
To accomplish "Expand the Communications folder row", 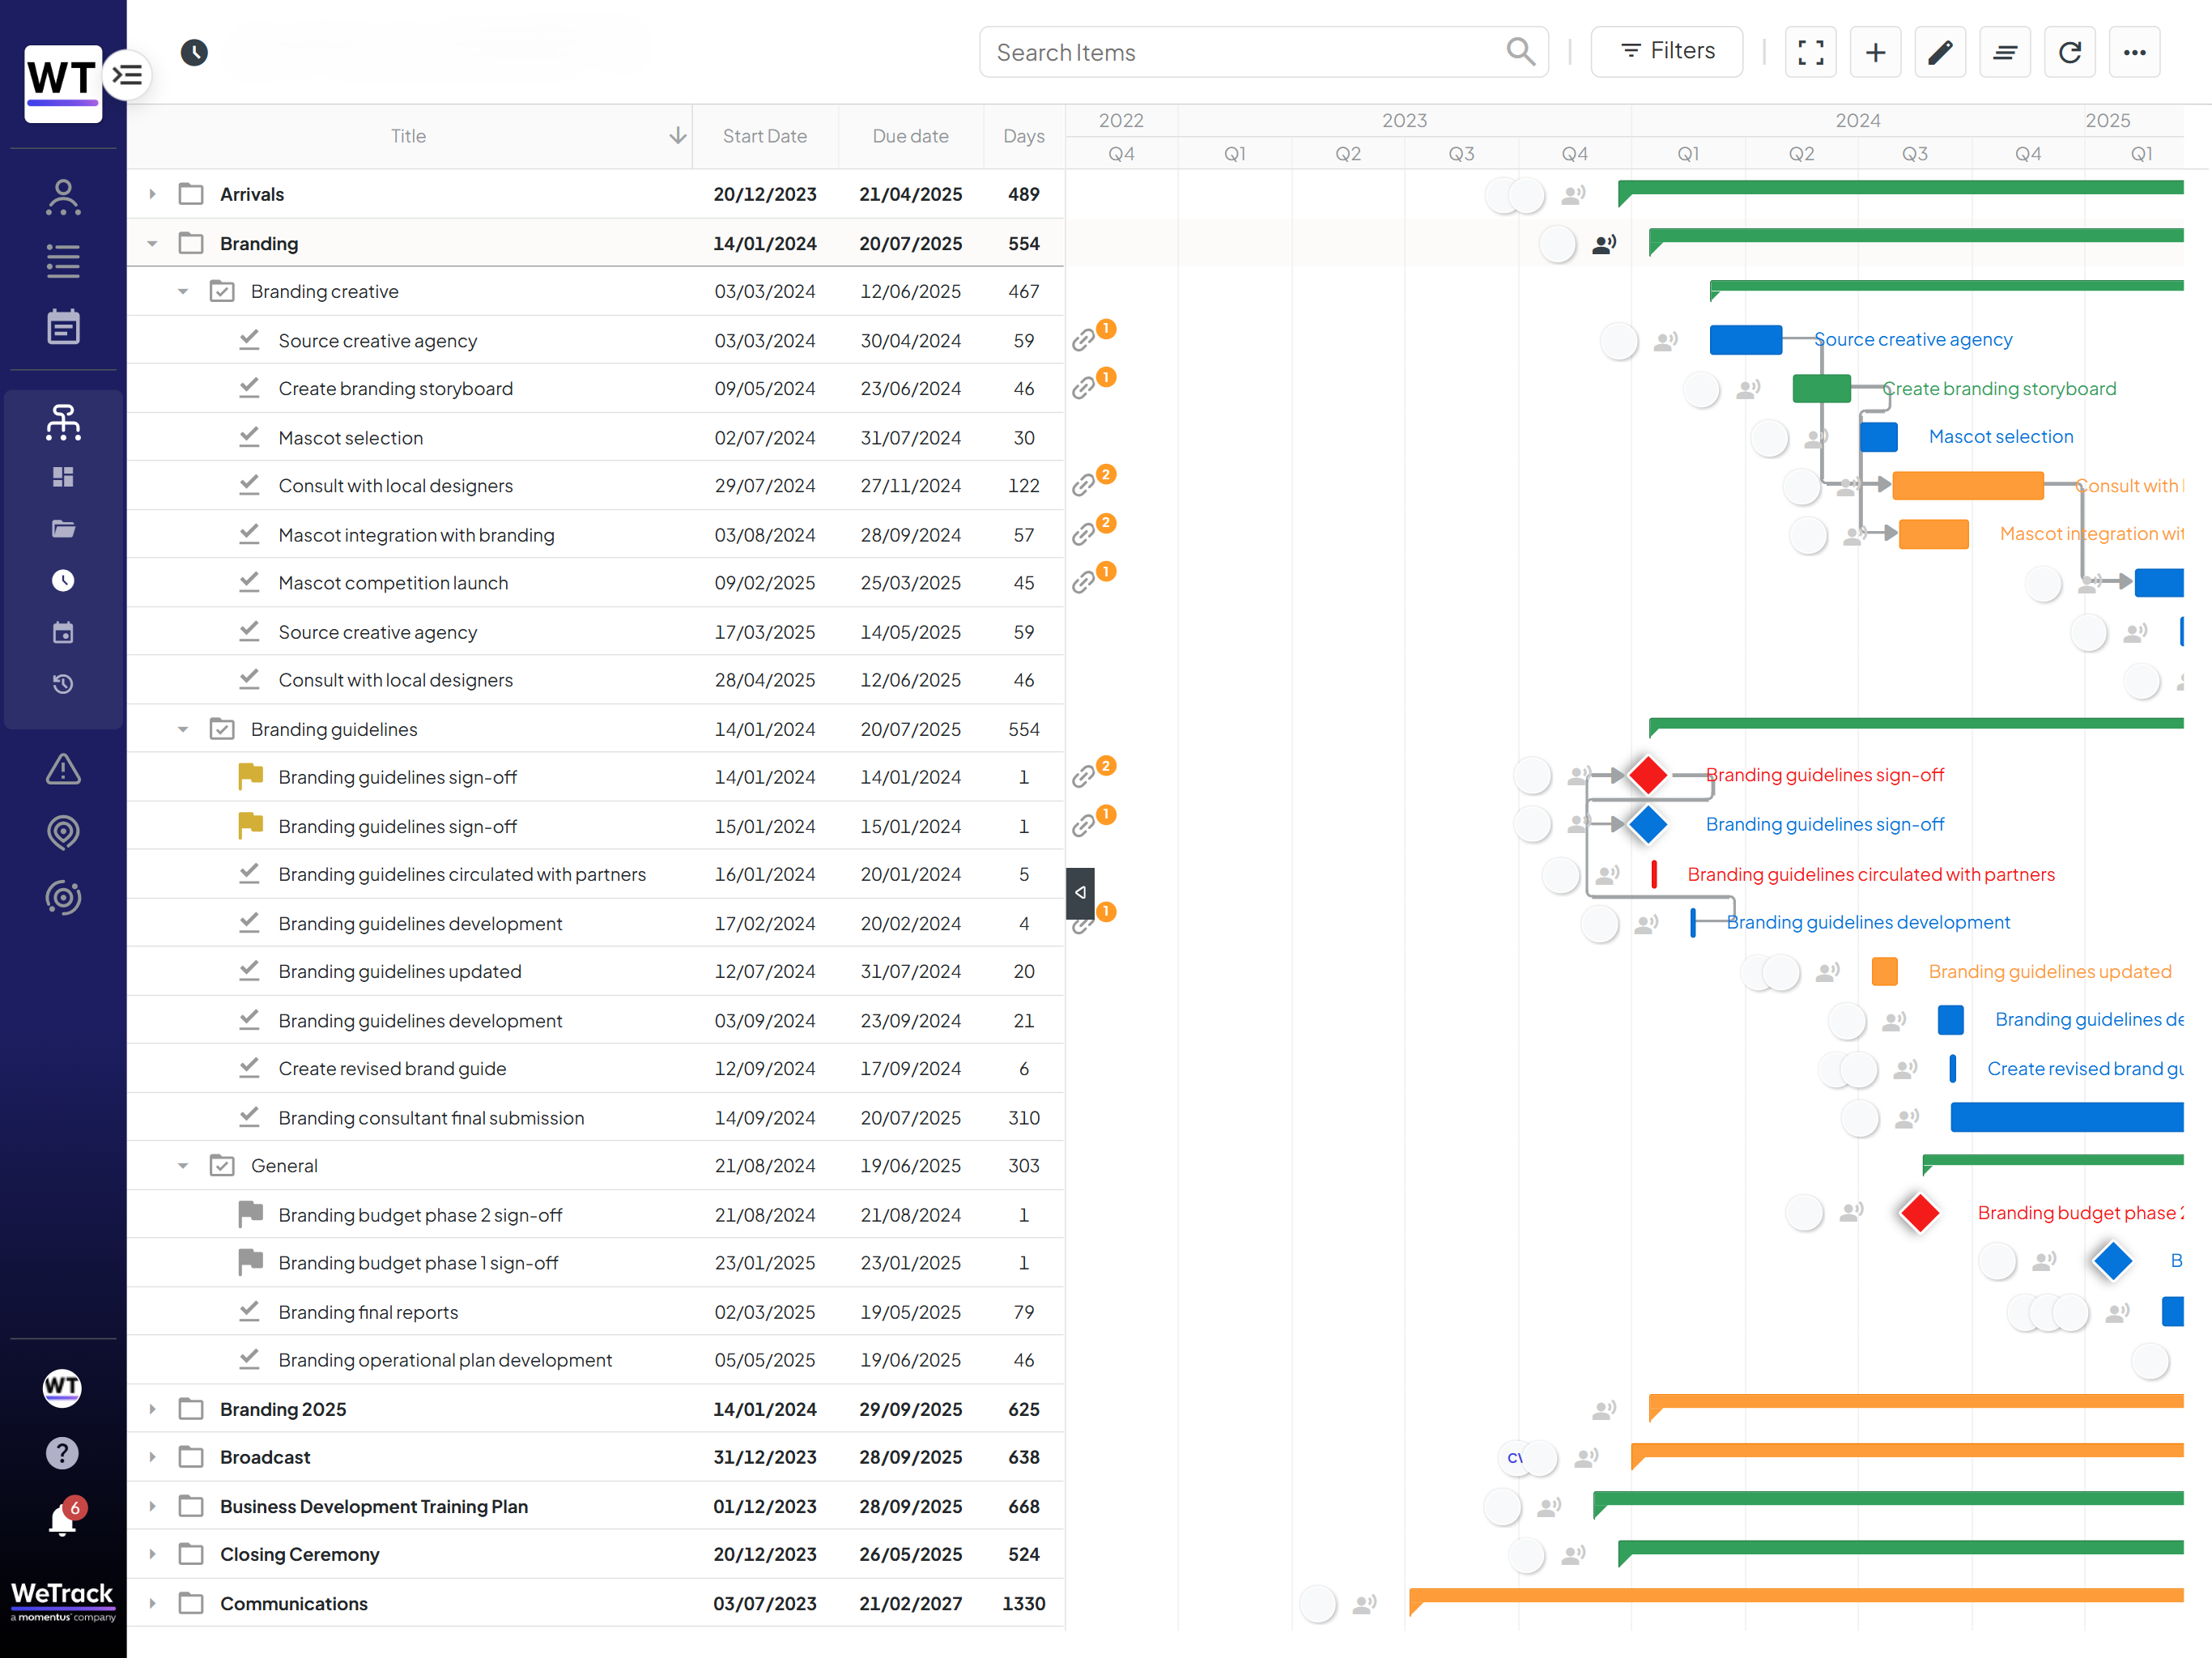I will 152,1603.
